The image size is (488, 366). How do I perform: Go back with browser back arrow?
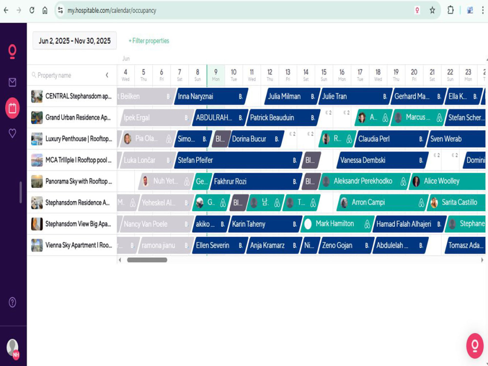pyautogui.click(x=6, y=10)
